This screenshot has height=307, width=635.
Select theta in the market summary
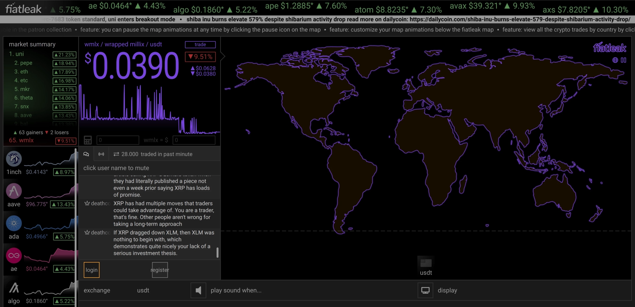point(23,98)
